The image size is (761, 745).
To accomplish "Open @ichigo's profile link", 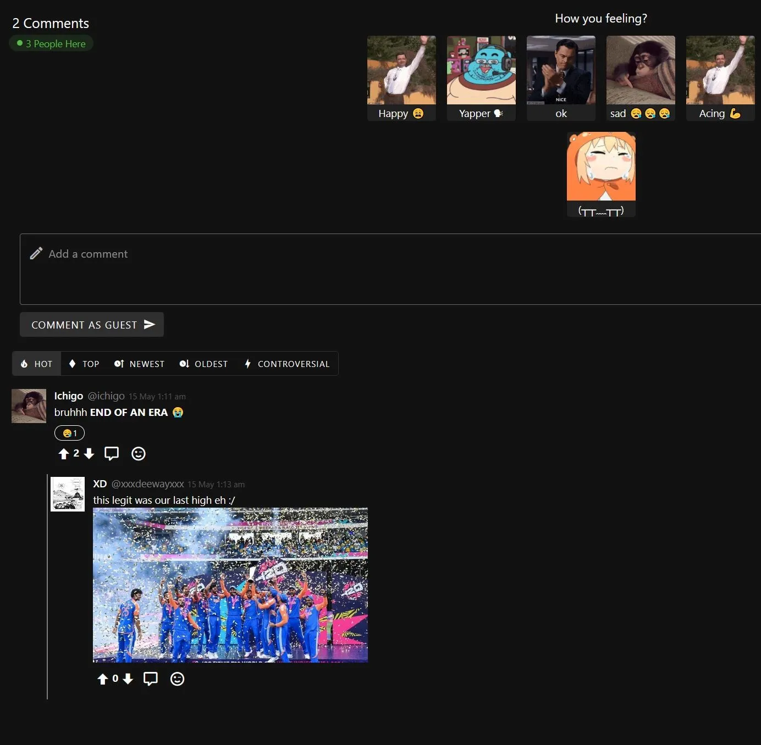I will [107, 396].
